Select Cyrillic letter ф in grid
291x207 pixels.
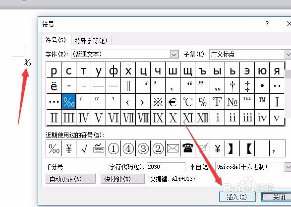(x=114, y=70)
